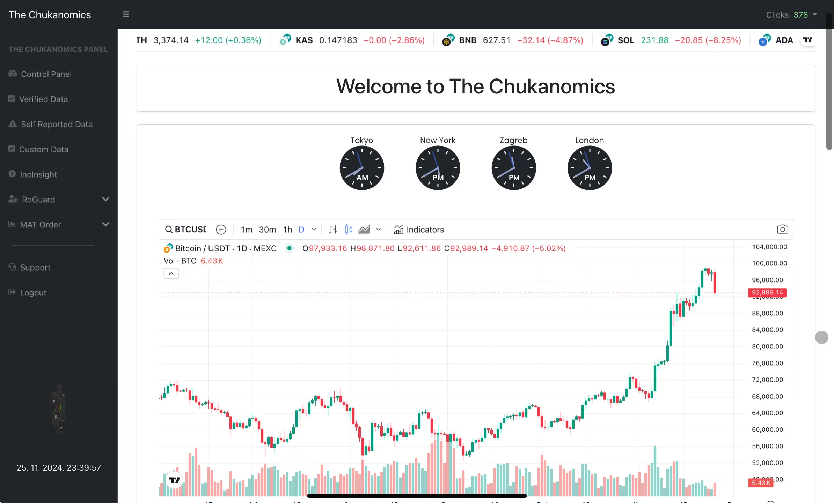The image size is (834, 503).
Task: Click the BTCUSDT symbol search field
Action: click(x=186, y=230)
